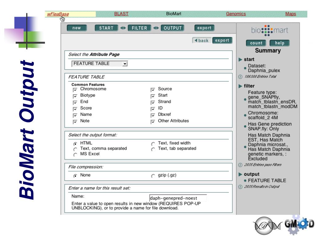315x236 pixels.
Task: Open the BLAST link
Action: point(121,14)
